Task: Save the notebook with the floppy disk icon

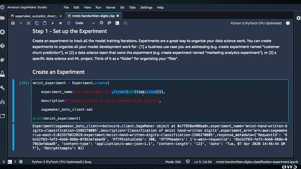Action: coord(13,23)
